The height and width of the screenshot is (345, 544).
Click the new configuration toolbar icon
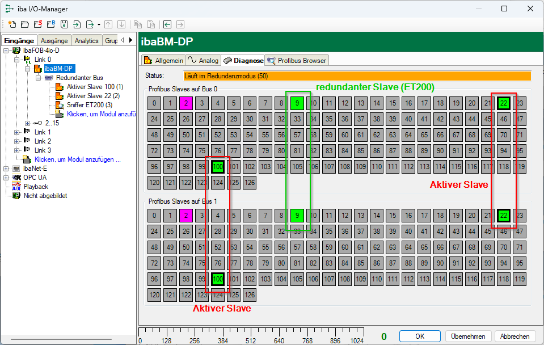point(12,24)
